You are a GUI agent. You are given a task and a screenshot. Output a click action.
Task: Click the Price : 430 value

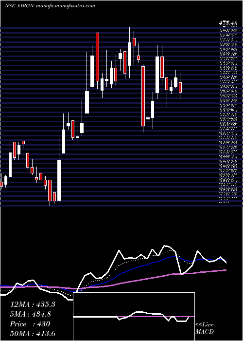(30, 324)
